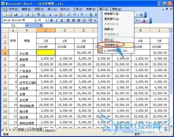Align cell text to the right
Image resolution: width=174 pixels, height=137 pixels.
79,21
